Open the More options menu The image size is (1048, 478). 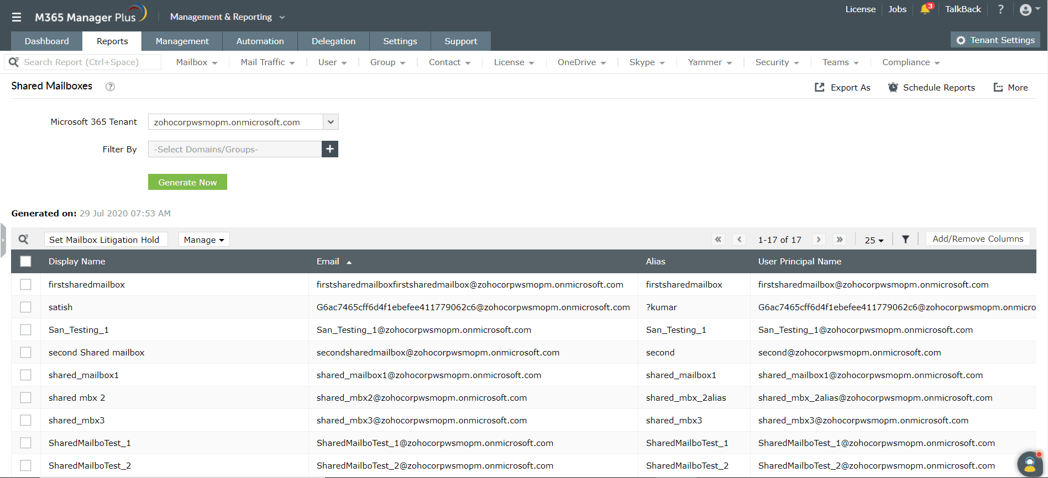click(x=1010, y=87)
